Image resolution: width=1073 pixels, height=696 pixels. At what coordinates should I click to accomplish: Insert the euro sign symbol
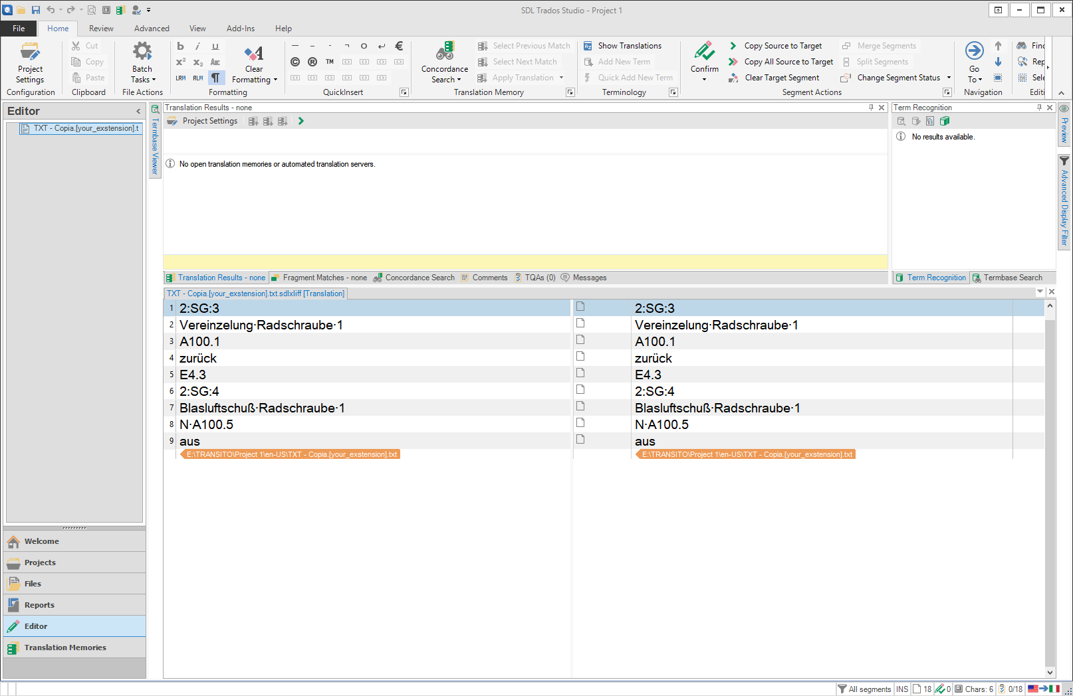point(399,46)
